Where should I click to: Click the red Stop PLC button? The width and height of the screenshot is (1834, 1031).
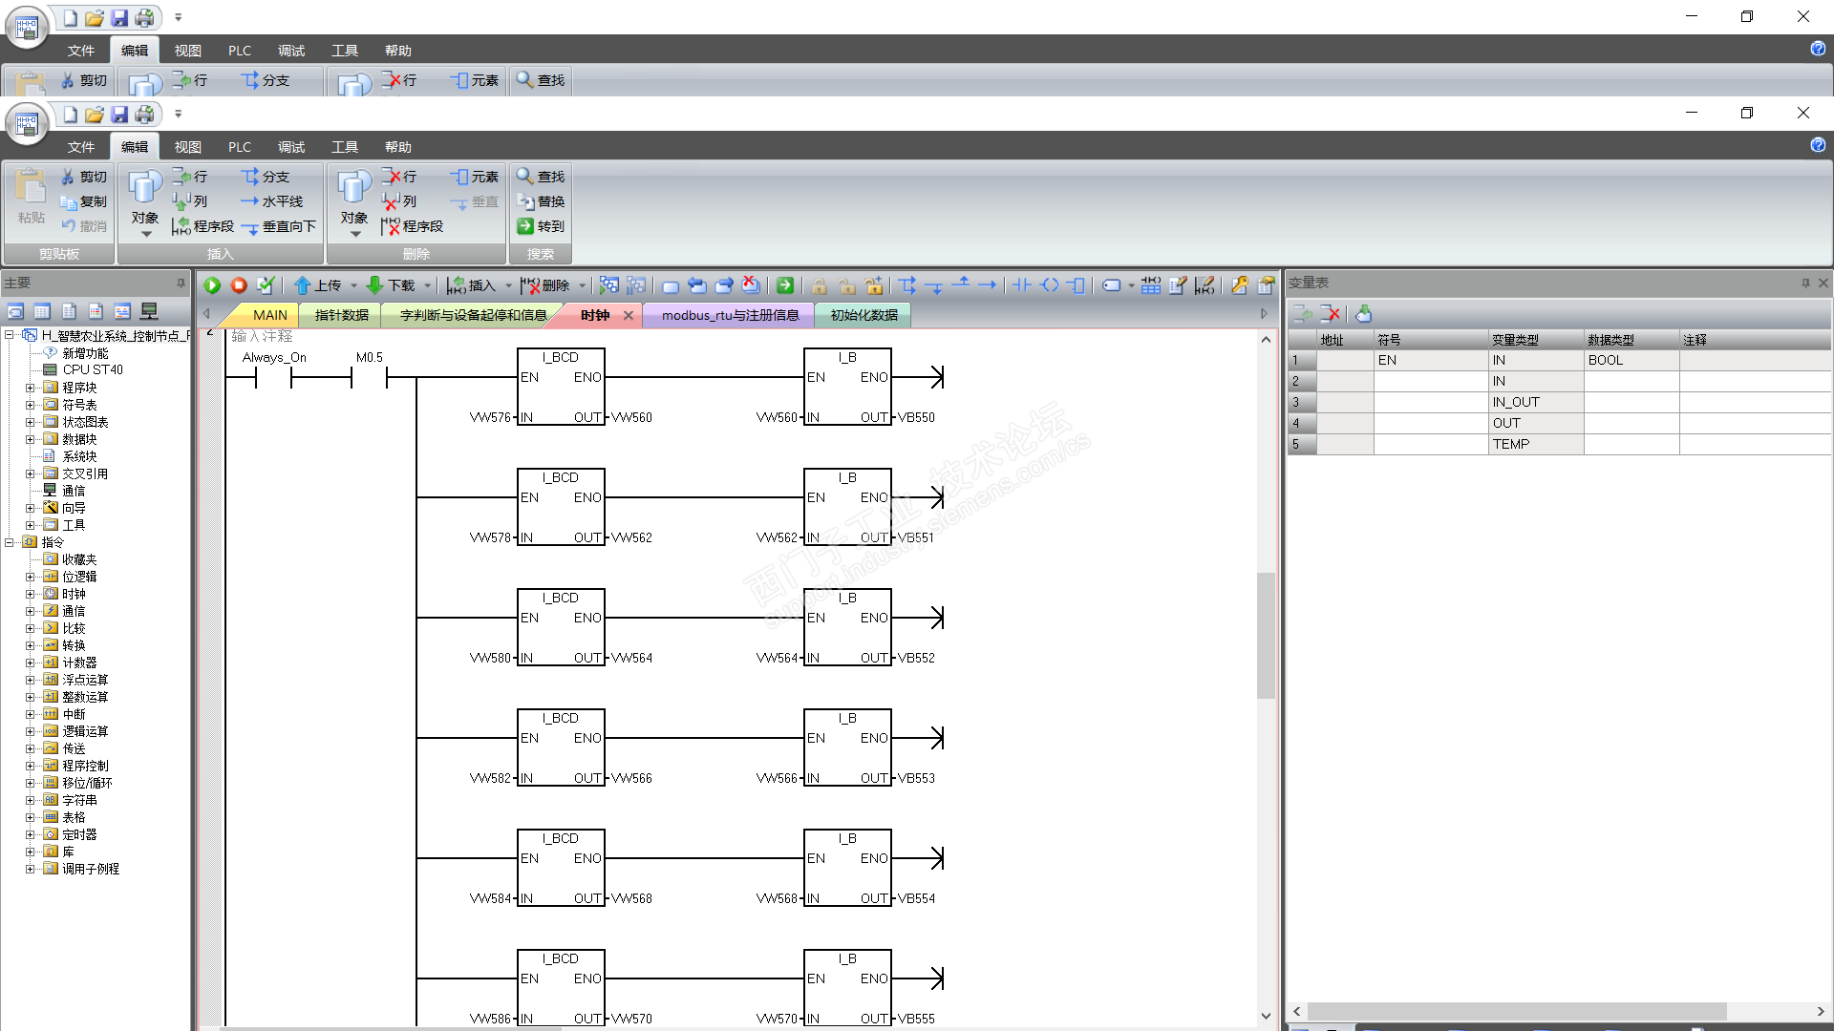[239, 285]
